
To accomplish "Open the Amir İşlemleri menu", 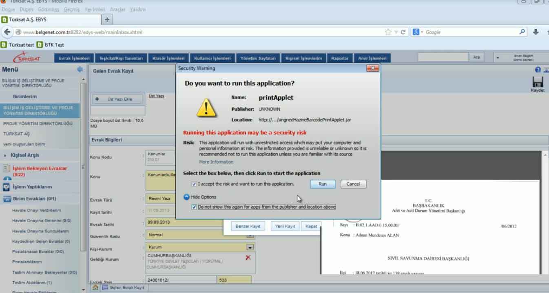I will tap(372, 58).
